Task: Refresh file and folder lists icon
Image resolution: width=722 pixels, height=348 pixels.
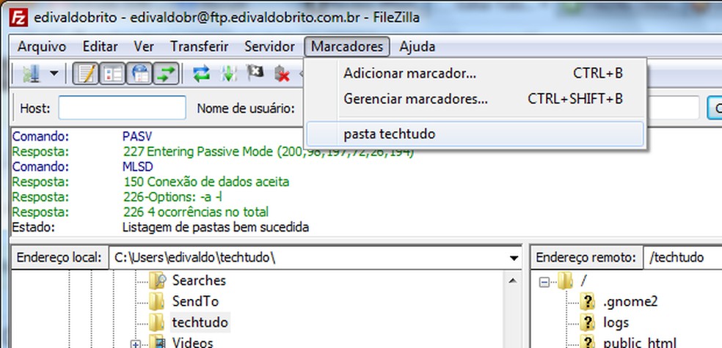Action: [x=201, y=73]
